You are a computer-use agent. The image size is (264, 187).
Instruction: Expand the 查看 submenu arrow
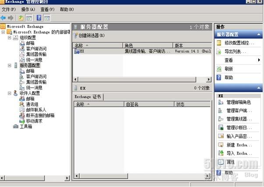click(259, 60)
